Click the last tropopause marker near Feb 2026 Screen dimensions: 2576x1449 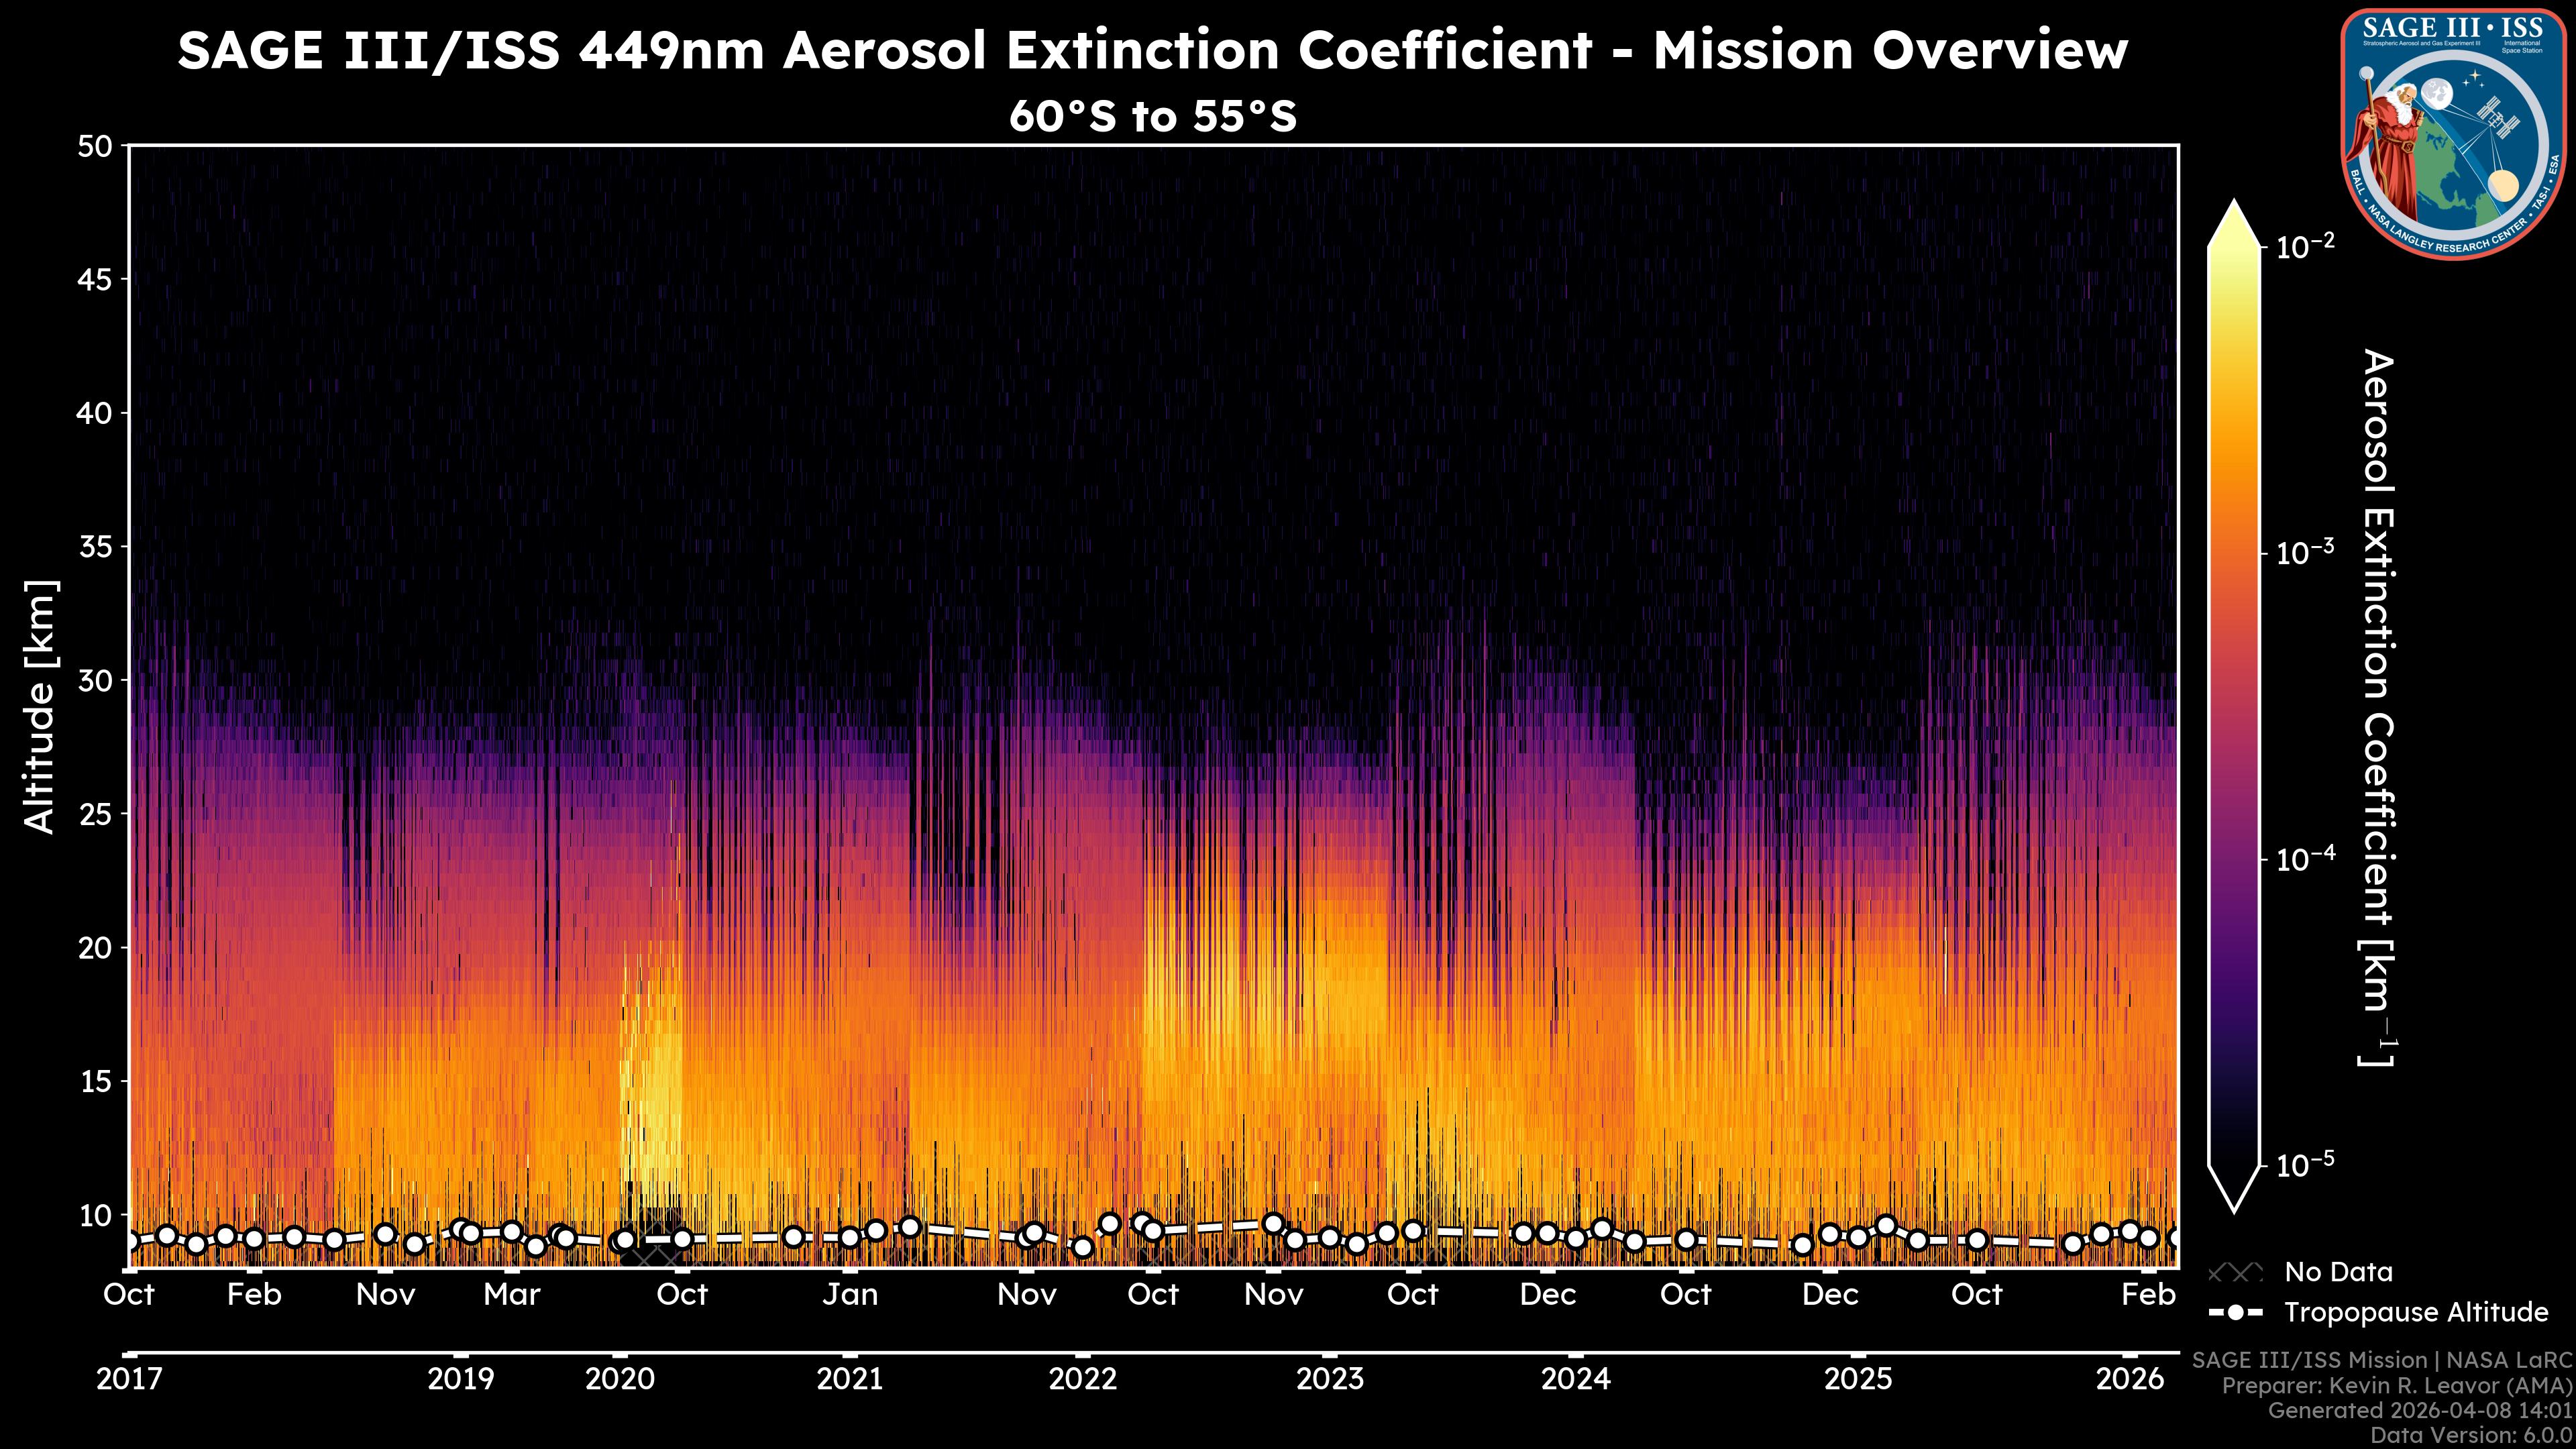2174,1238
